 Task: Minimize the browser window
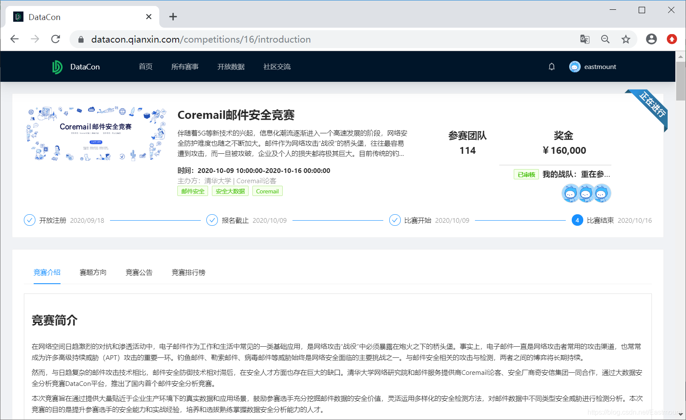pos(613,10)
